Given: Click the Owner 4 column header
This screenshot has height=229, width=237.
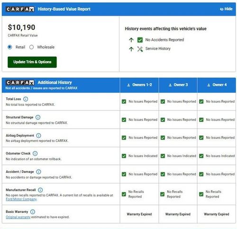Looking at the screenshot, I should pos(217,85).
